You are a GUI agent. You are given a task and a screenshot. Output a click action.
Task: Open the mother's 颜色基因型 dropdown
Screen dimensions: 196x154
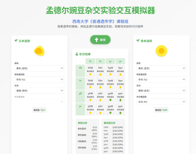click(x=161, y=79)
